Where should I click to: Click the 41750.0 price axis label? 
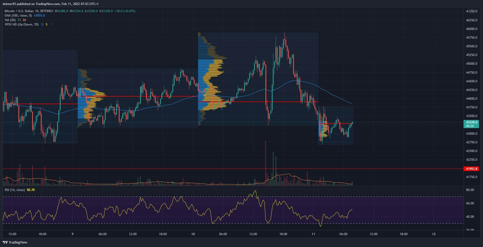[471, 177]
